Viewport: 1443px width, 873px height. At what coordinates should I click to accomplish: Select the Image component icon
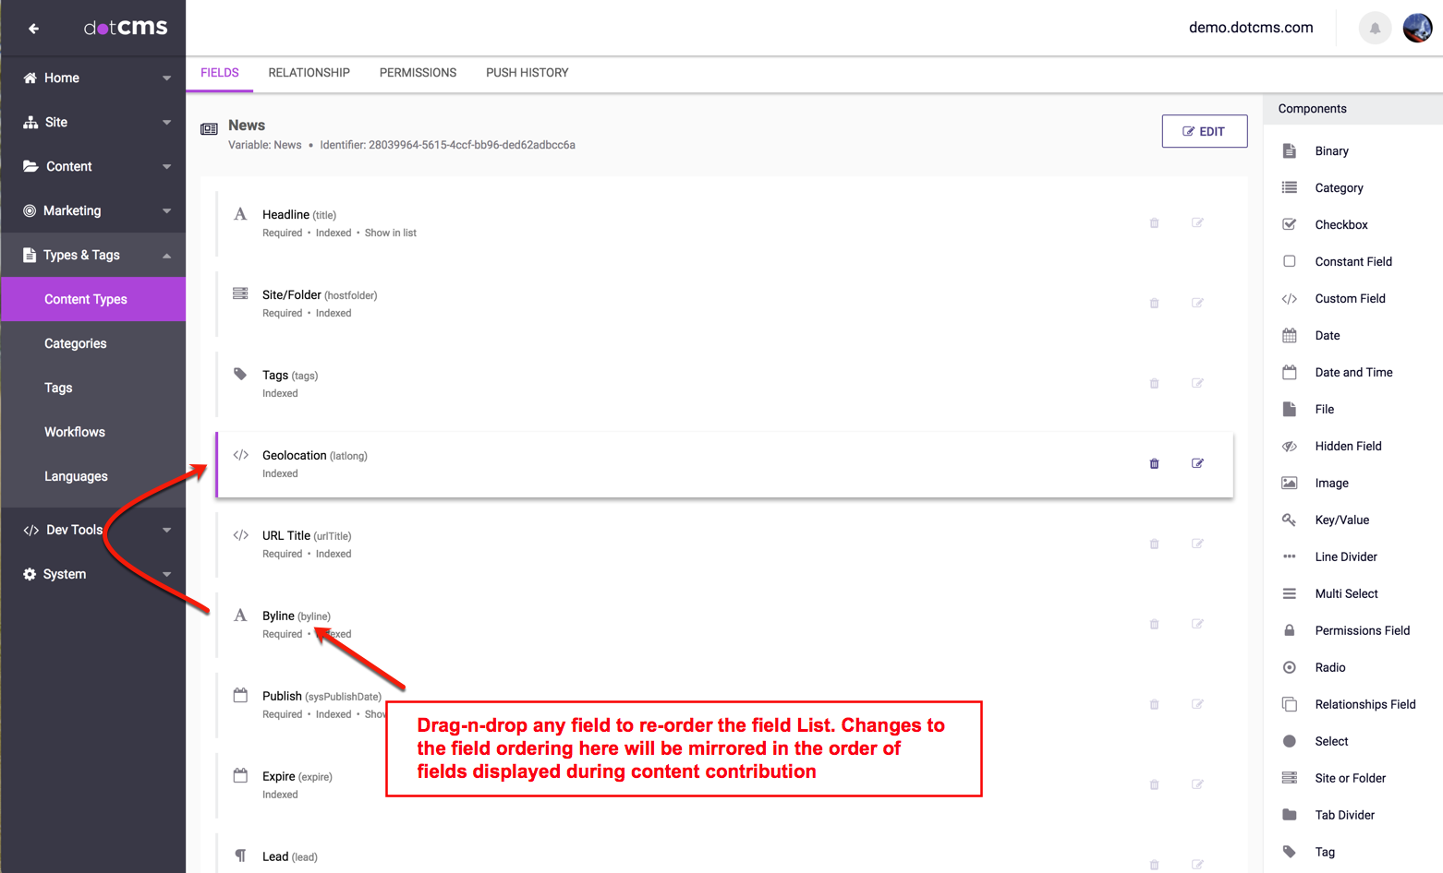(1290, 483)
